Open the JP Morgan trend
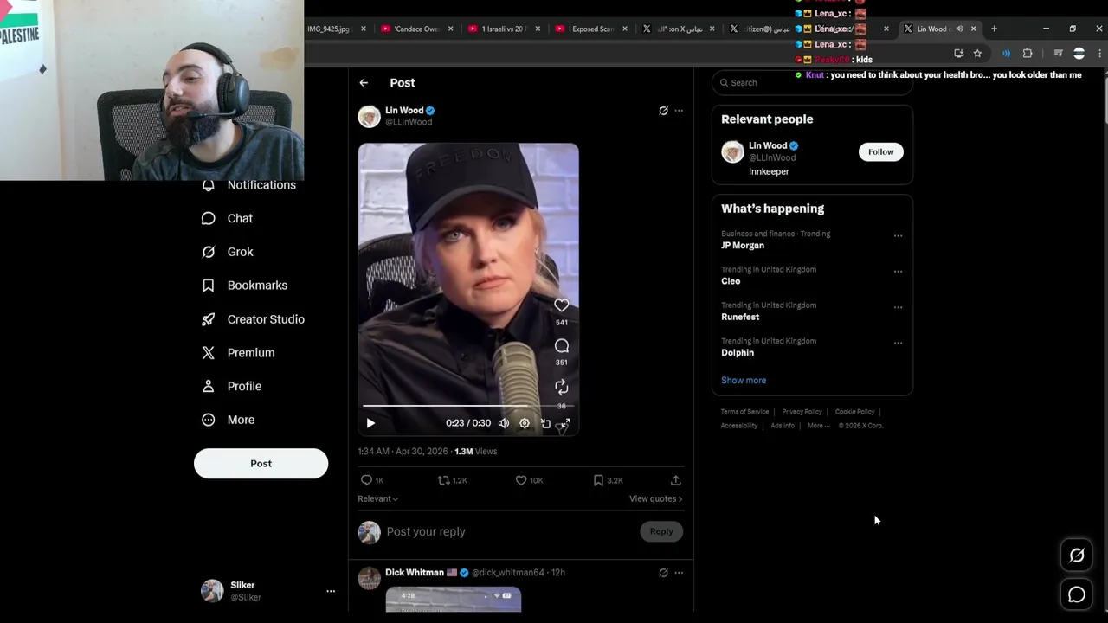The width and height of the screenshot is (1108, 623). 743,246
